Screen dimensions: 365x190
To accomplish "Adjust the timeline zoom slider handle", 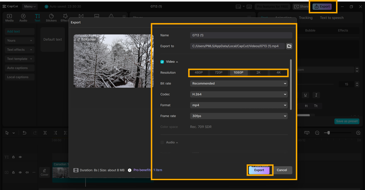I will 329,133.
